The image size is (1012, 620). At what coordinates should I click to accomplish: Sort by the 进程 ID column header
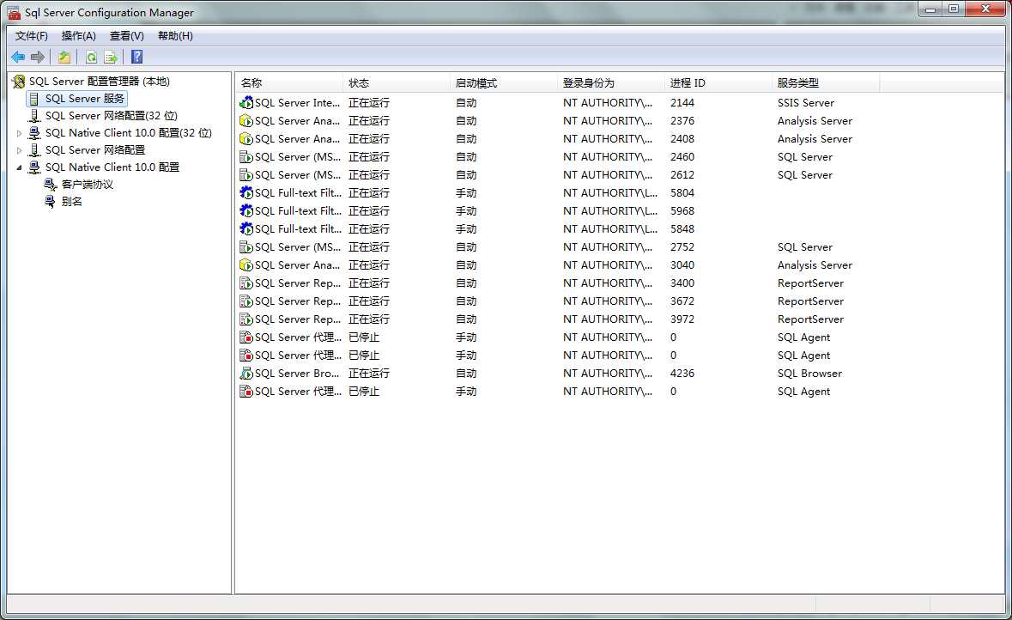coord(718,83)
